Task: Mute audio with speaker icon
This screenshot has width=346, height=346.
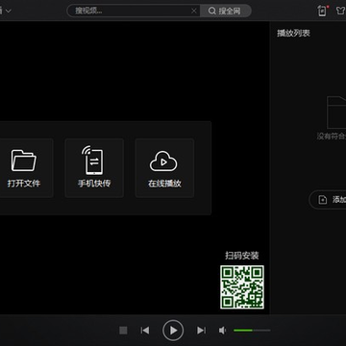Action: click(x=223, y=331)
